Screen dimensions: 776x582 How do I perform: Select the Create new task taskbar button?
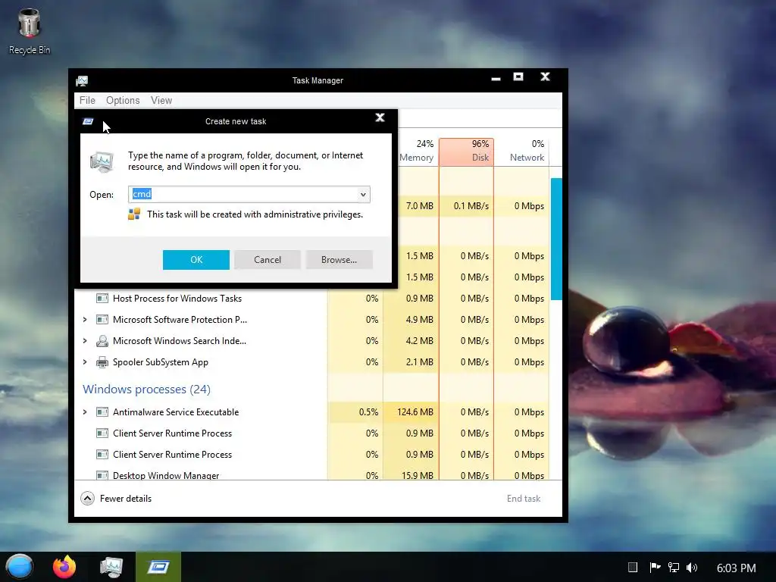(158, 567)
